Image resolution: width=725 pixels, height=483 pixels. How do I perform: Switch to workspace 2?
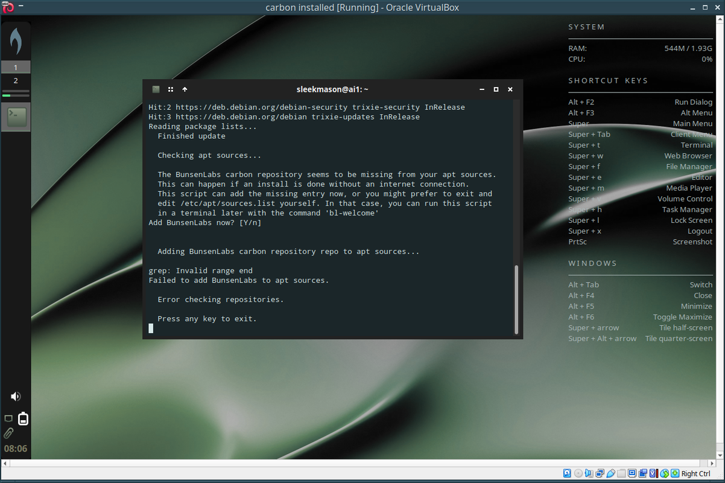point(16,80)
